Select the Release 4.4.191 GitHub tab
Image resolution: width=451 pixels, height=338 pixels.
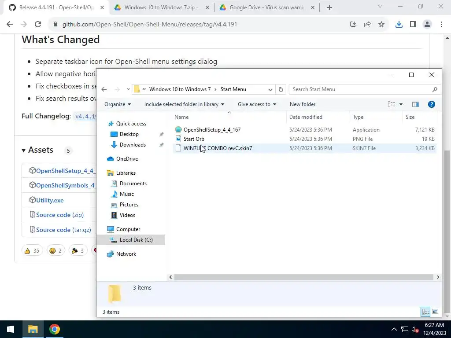tap(56, 8)
